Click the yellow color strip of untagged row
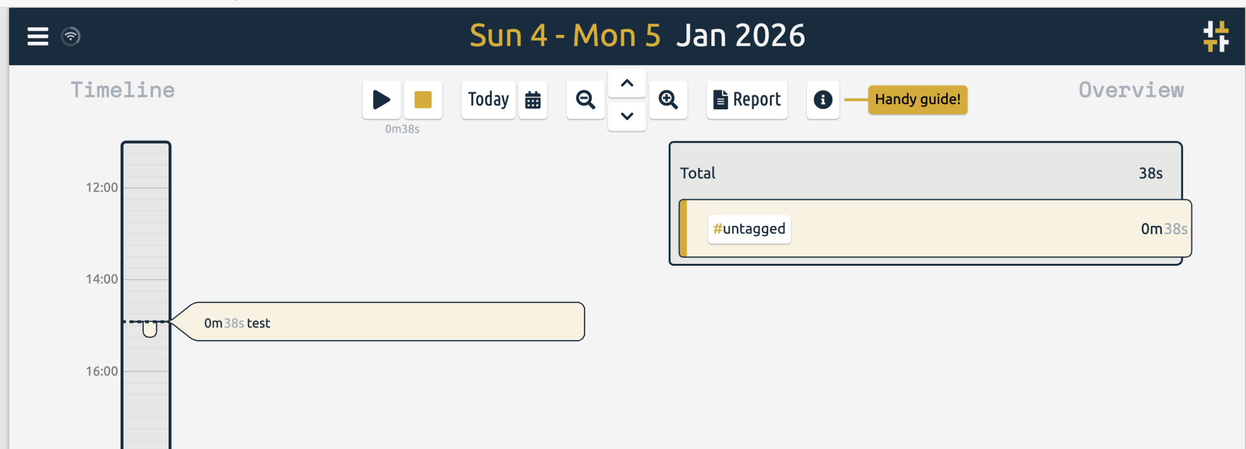The width and height of the screenshot is (1246, 449). [x=683, y=228]
